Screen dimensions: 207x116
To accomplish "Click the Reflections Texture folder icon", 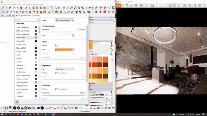I will tap(56, 89).
